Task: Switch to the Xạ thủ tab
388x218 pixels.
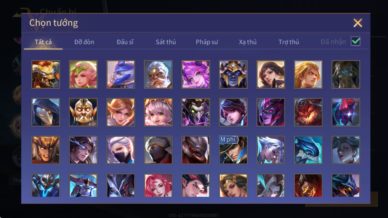Action: pos(248,42)
